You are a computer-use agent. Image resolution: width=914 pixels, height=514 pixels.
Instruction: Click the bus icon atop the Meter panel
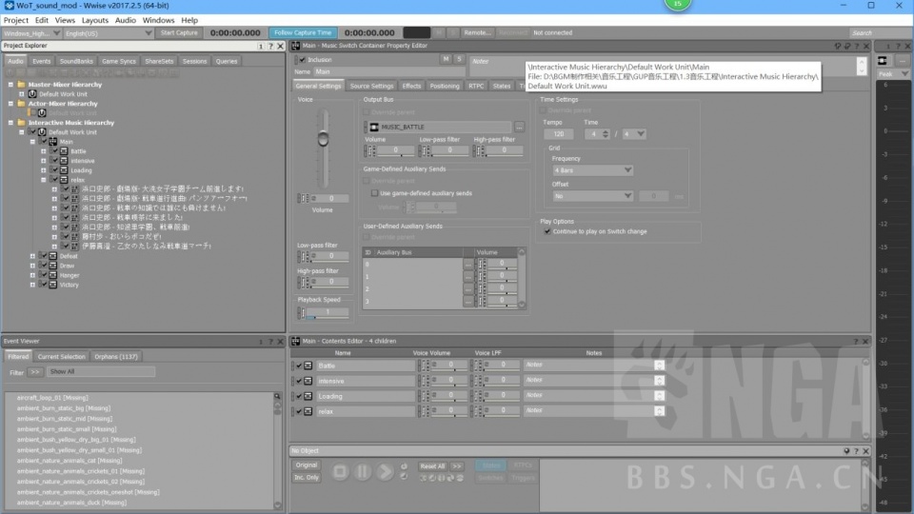(x=883, y=61)
